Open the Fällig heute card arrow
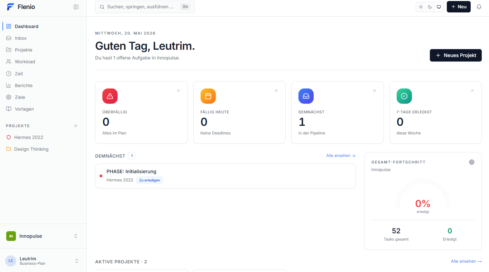This screenshot has width=489, height=272. 276,91
